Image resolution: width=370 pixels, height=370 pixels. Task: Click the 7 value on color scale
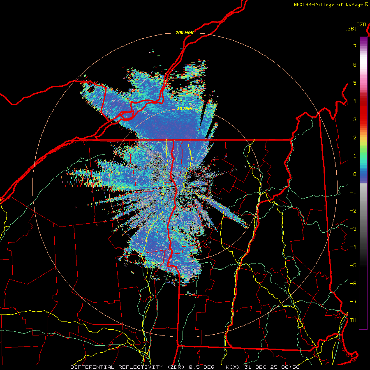[355, 46]
